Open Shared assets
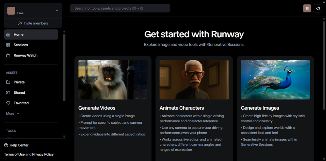Image resolution: width=326 pixels, height=161 pixels. (x=31, y=93)
